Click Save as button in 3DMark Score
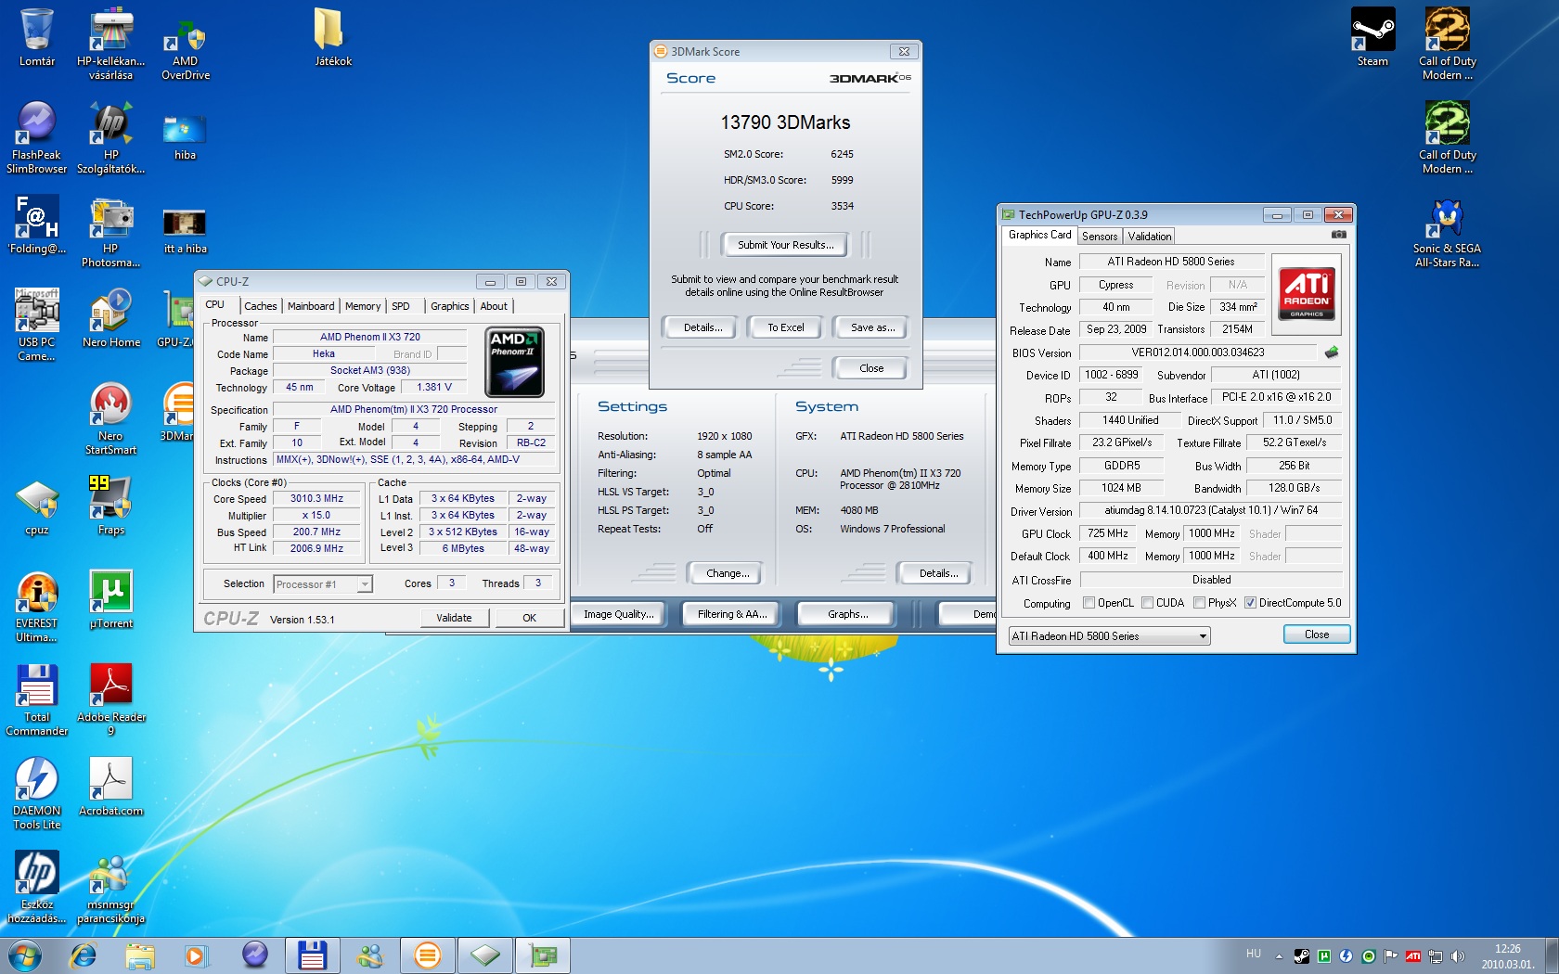 point(872,327)
